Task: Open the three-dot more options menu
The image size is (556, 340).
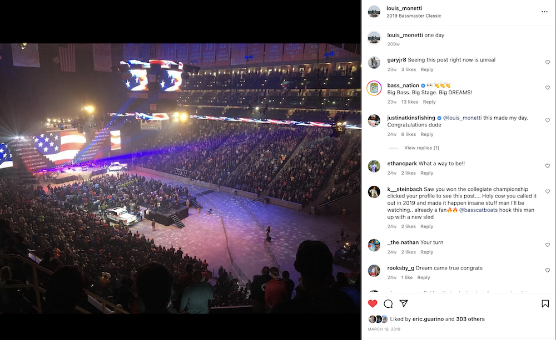Action: coord(544,11)
